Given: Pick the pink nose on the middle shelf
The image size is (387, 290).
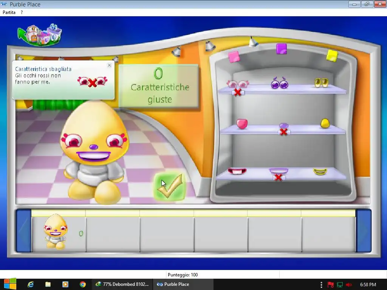Looking at the screenshot, I should [x=242, y=124].
